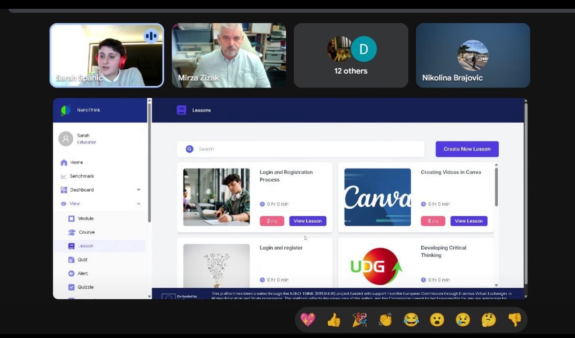
Task: Click the lessons list scroll-down arrow
Action: tap(496, 285)
